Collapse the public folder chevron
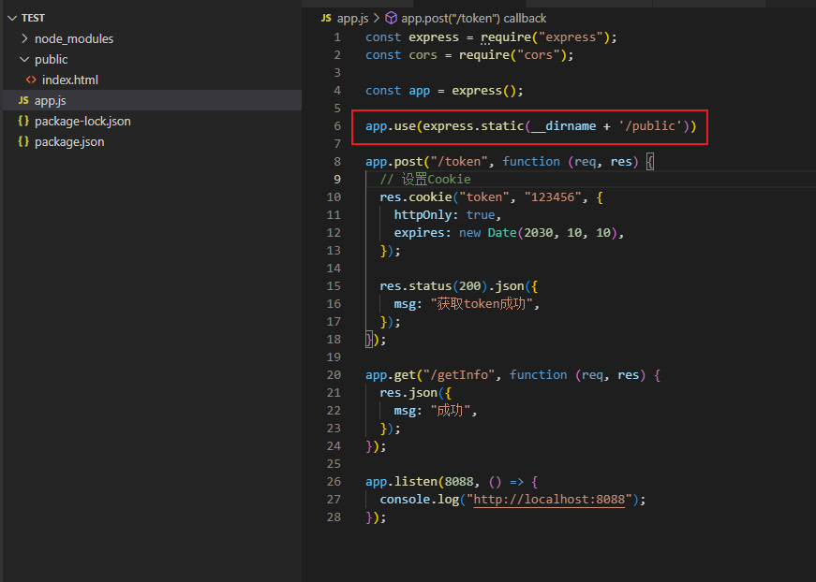Viewport: 816px width, 582px height. coord(24,59)
